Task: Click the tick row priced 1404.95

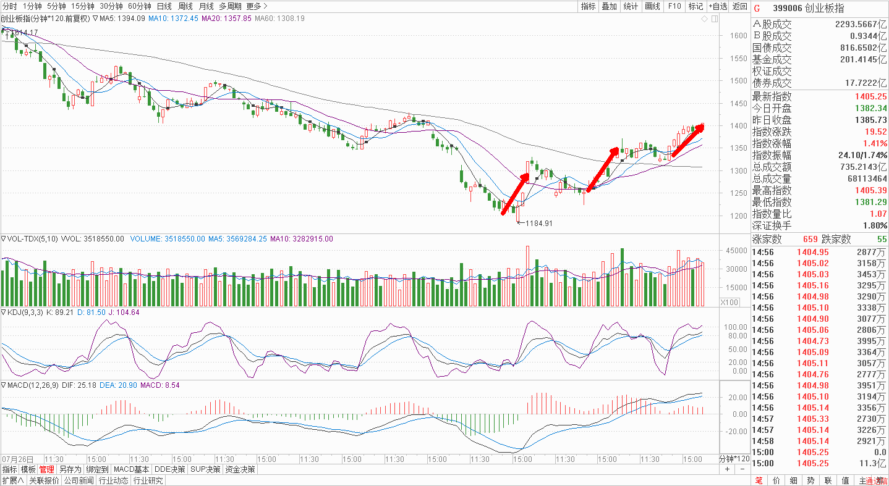Action: tap(820, 252)
